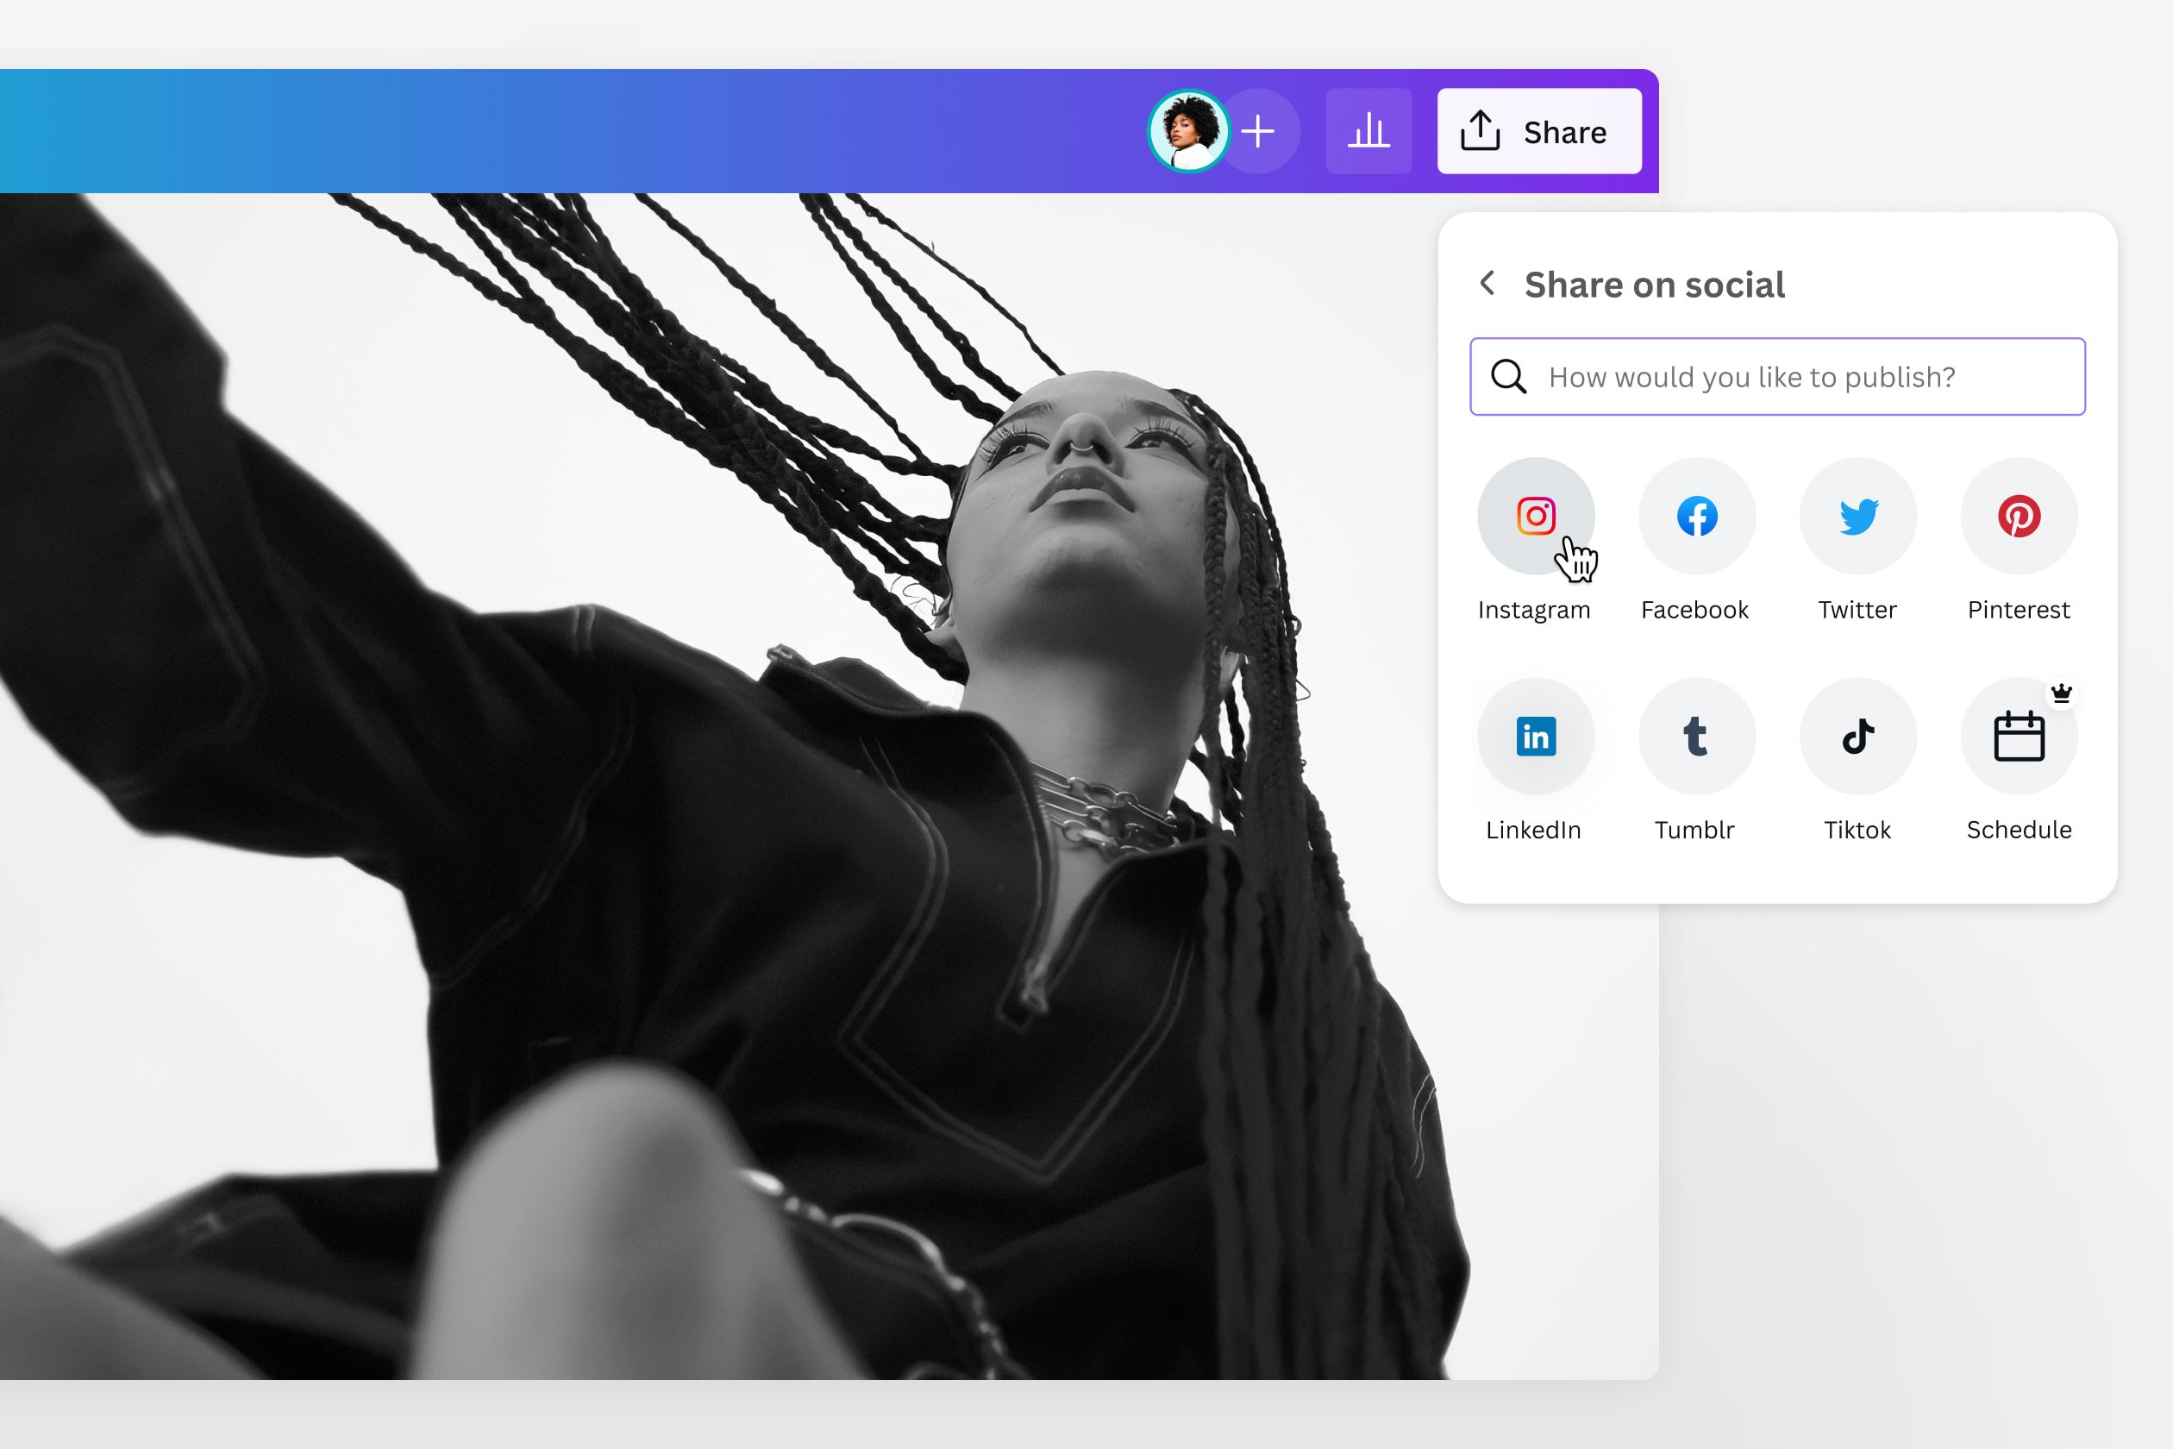Click the Instagram share icon
2173x1449 pixels.
(x=1536, y=516)
